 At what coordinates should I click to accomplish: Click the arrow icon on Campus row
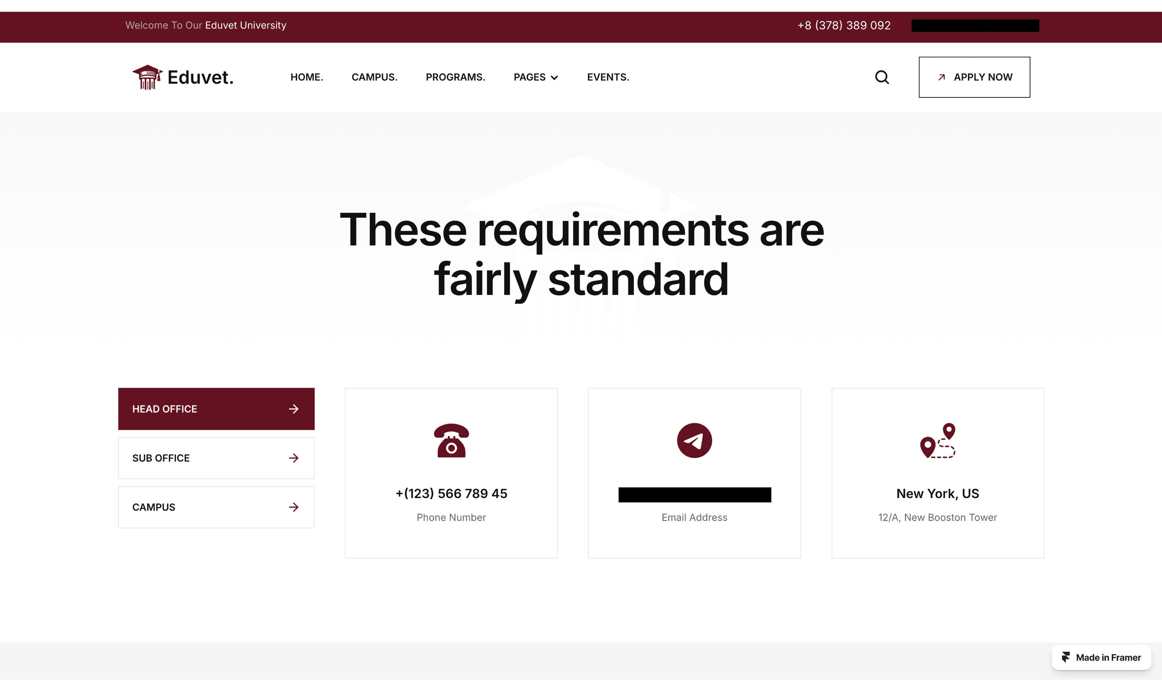click(293, 507)
